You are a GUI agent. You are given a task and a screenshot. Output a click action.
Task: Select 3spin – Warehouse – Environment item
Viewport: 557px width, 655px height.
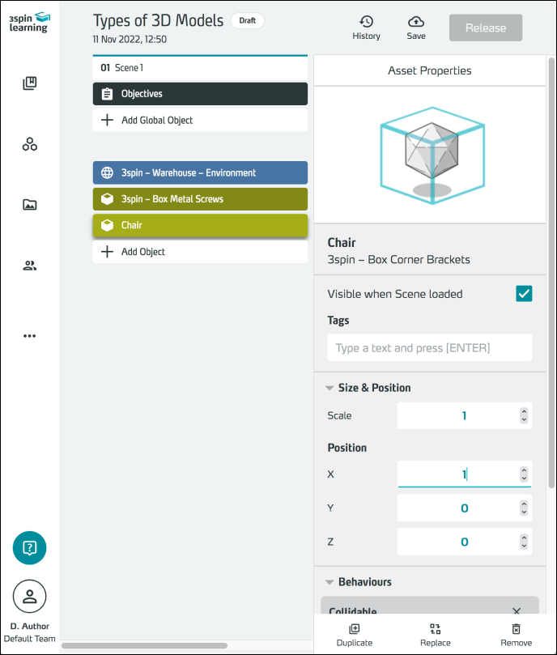coord(200,173)
